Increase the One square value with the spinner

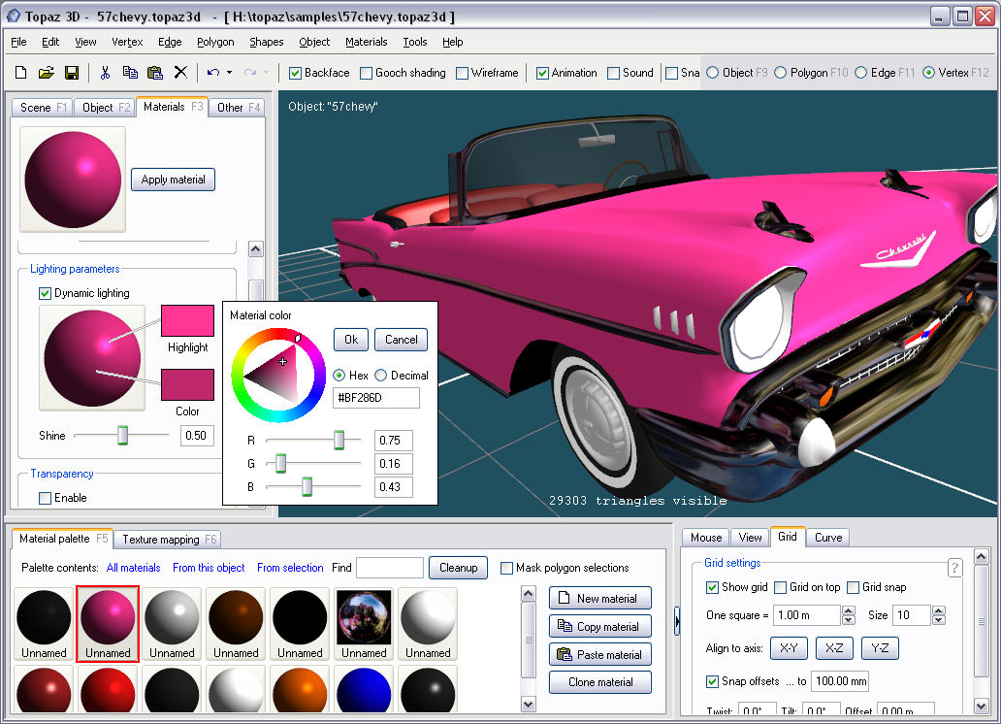pyautogui.click(x=849, y=611)
